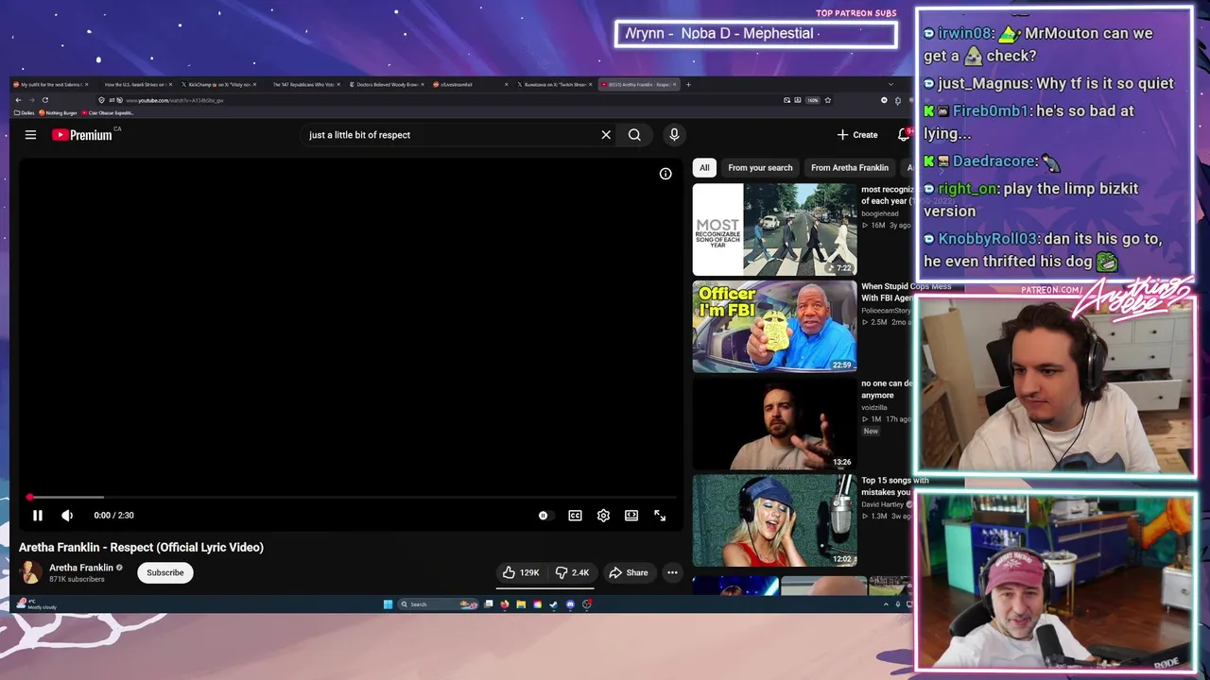This screenshot has width=1210, height=680.
Task: Open the YouTube guide hamburger menu
Action: 30,135
